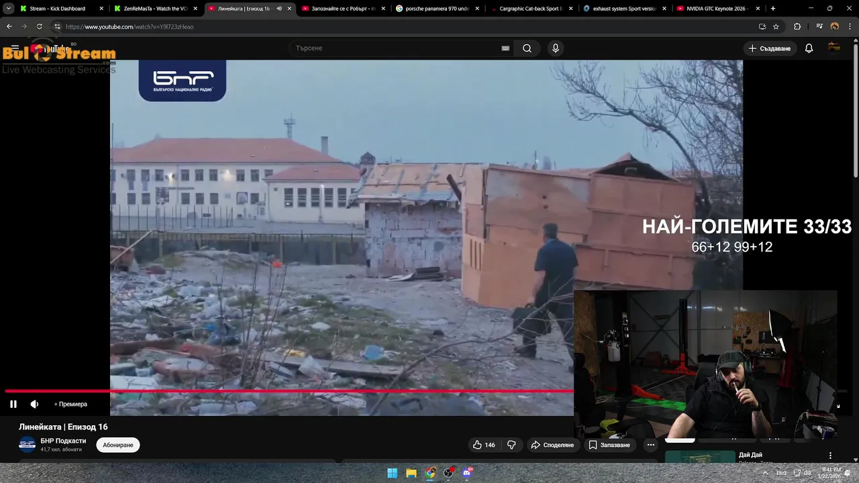This screenshot has height=483, width=859.
Task: Switch to exhaust system Sport version tab
Action: [x=624, y=9]
